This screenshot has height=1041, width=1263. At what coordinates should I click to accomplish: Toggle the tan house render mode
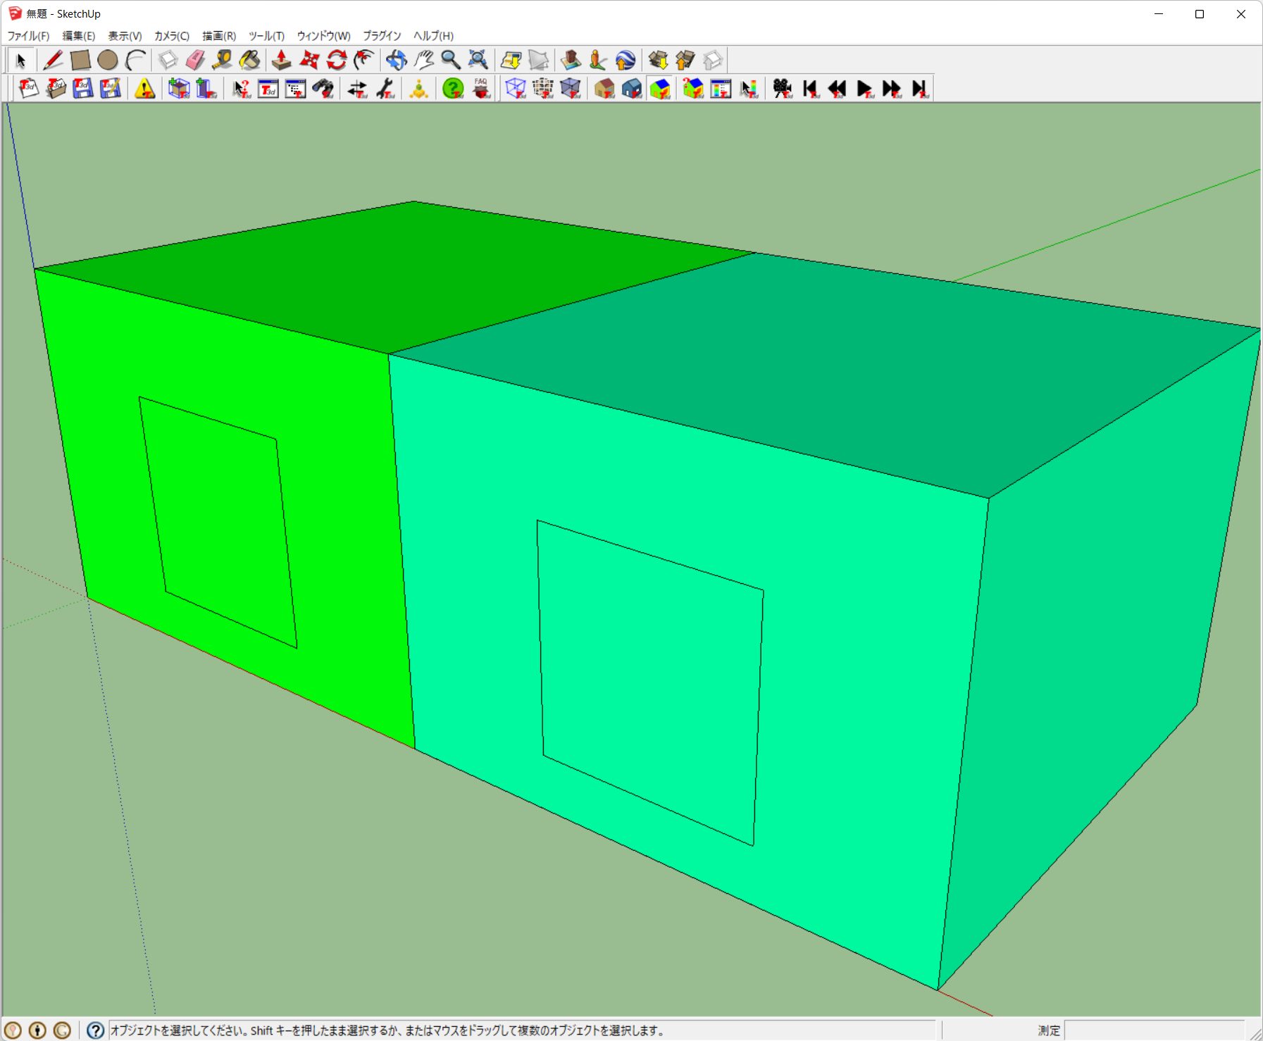coord(604,89)
